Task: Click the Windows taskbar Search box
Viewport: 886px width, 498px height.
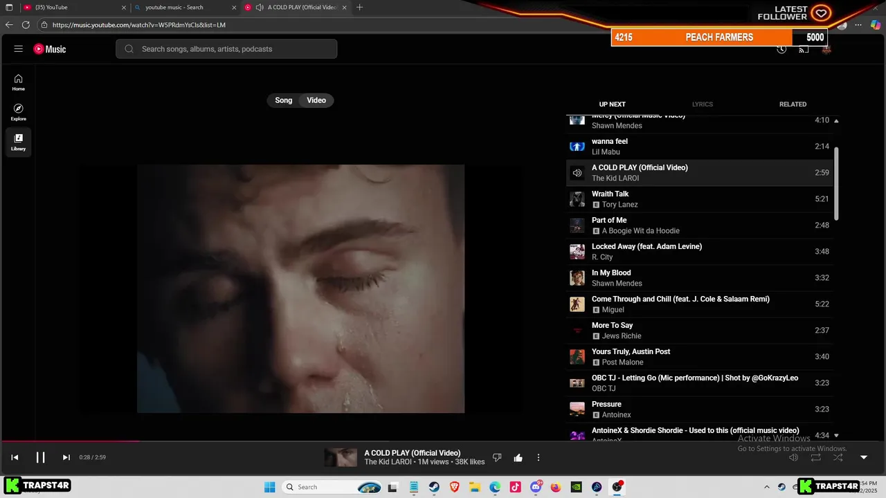Action: [x=332, y=487]
